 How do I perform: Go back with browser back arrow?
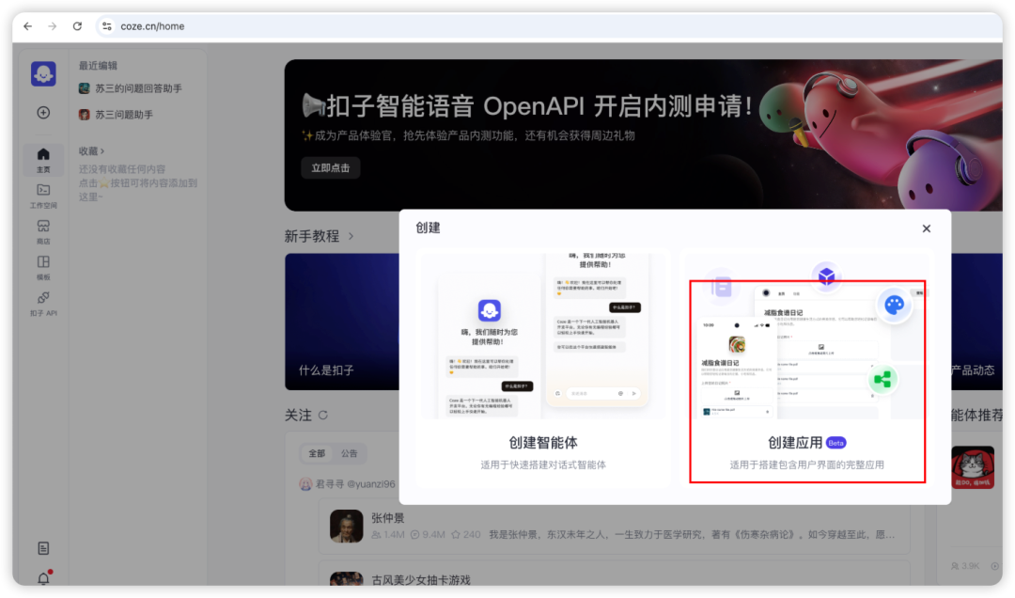click(28, 26)
